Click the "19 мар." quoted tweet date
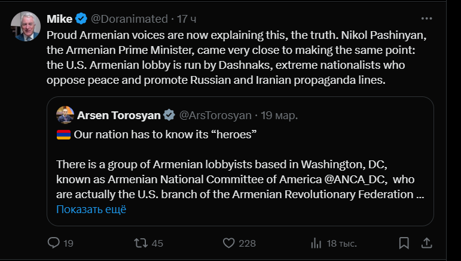Screen dimensions: 461x261 [280, 115]
